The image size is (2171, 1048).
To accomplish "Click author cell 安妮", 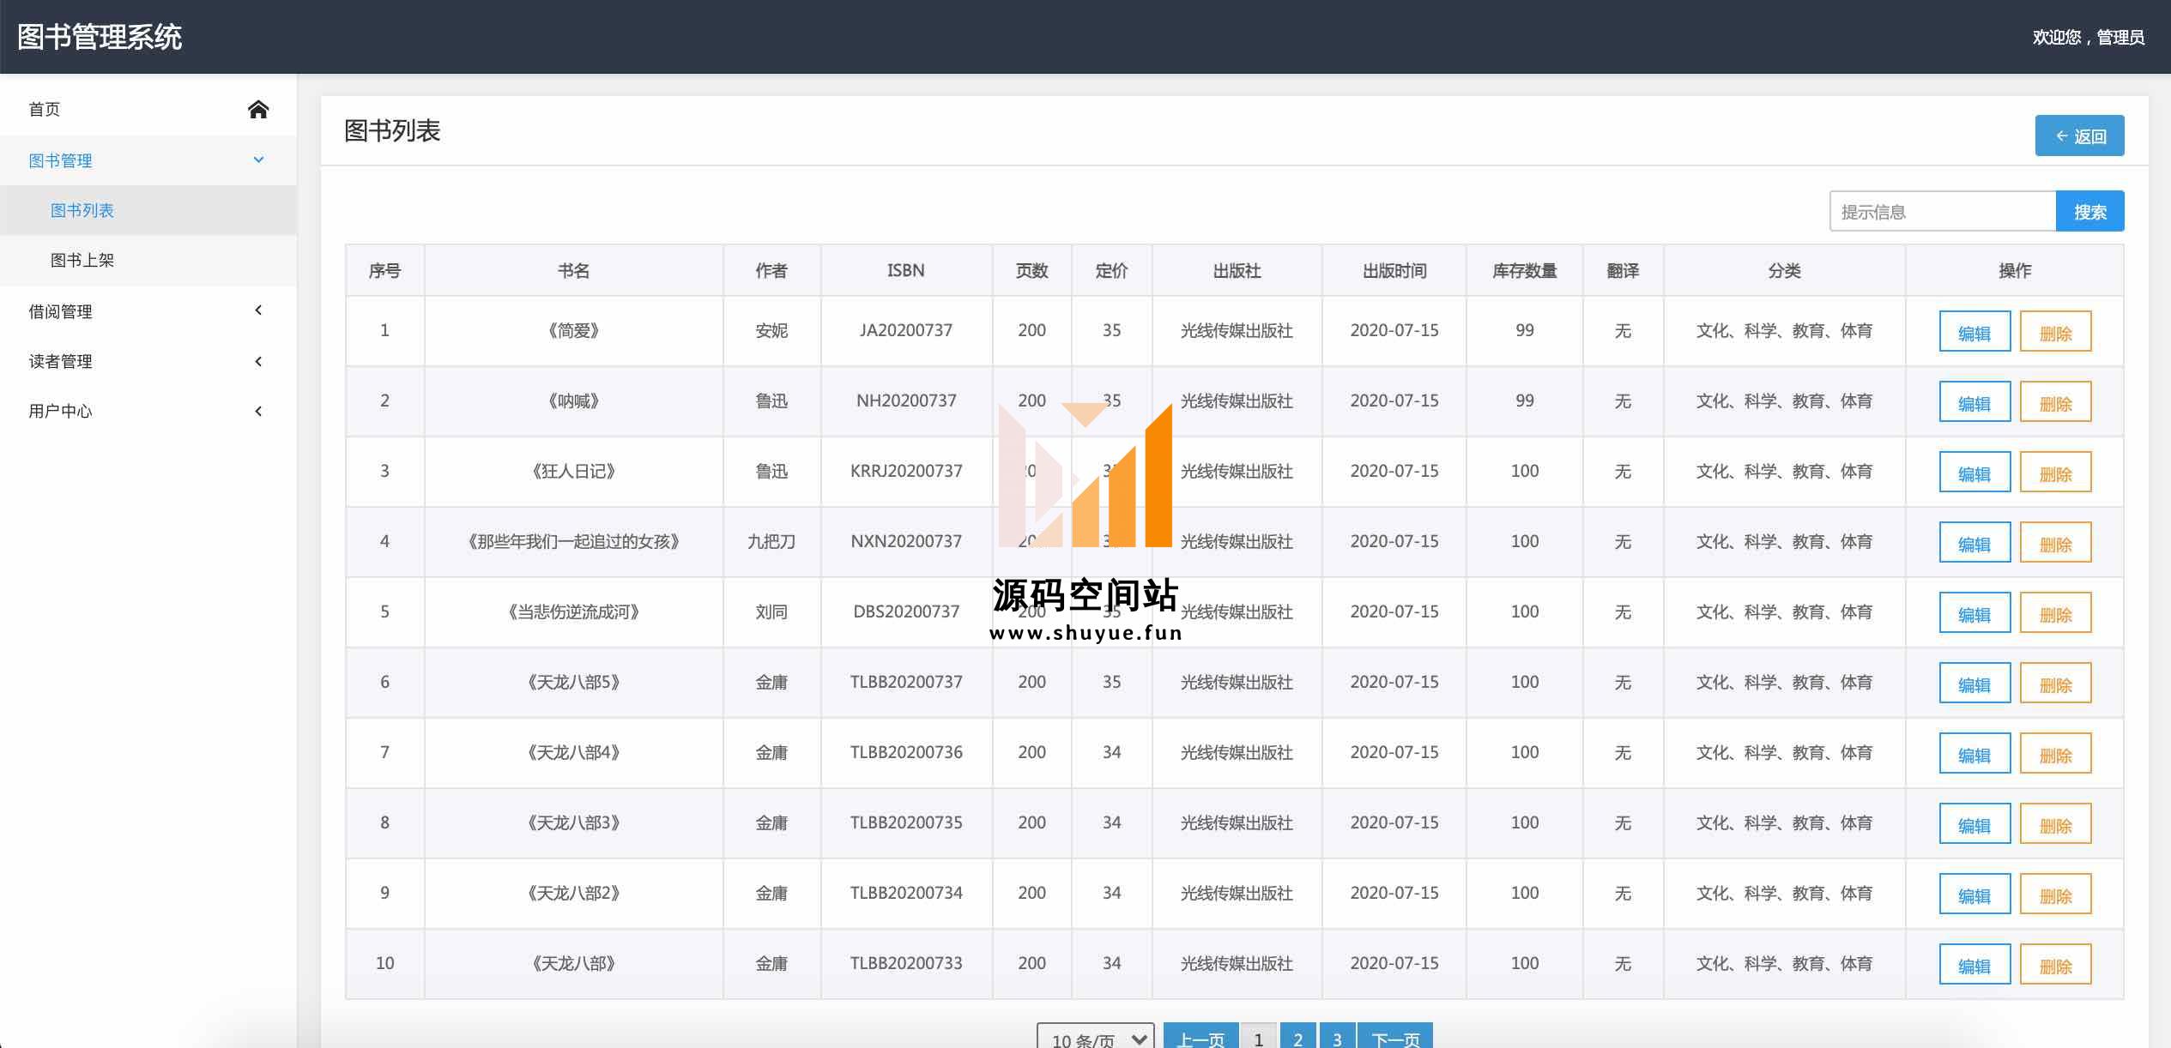I will [771, 330].
